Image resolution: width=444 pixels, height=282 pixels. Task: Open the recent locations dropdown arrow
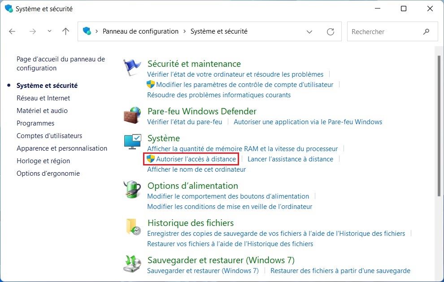coord(49,31)
